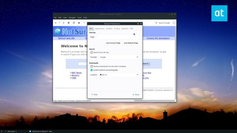Screen dimensions: 237x133
Task: Stop loading with the stop icon
Action: click(69, 23)
